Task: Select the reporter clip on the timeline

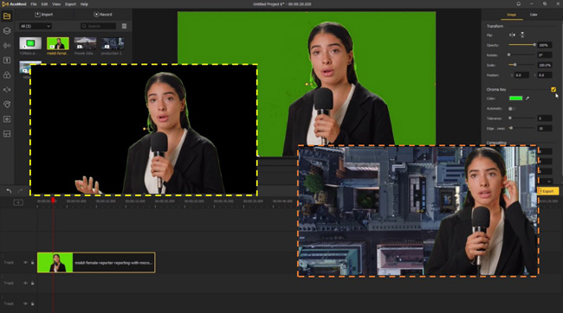Action: click(96, 263)
